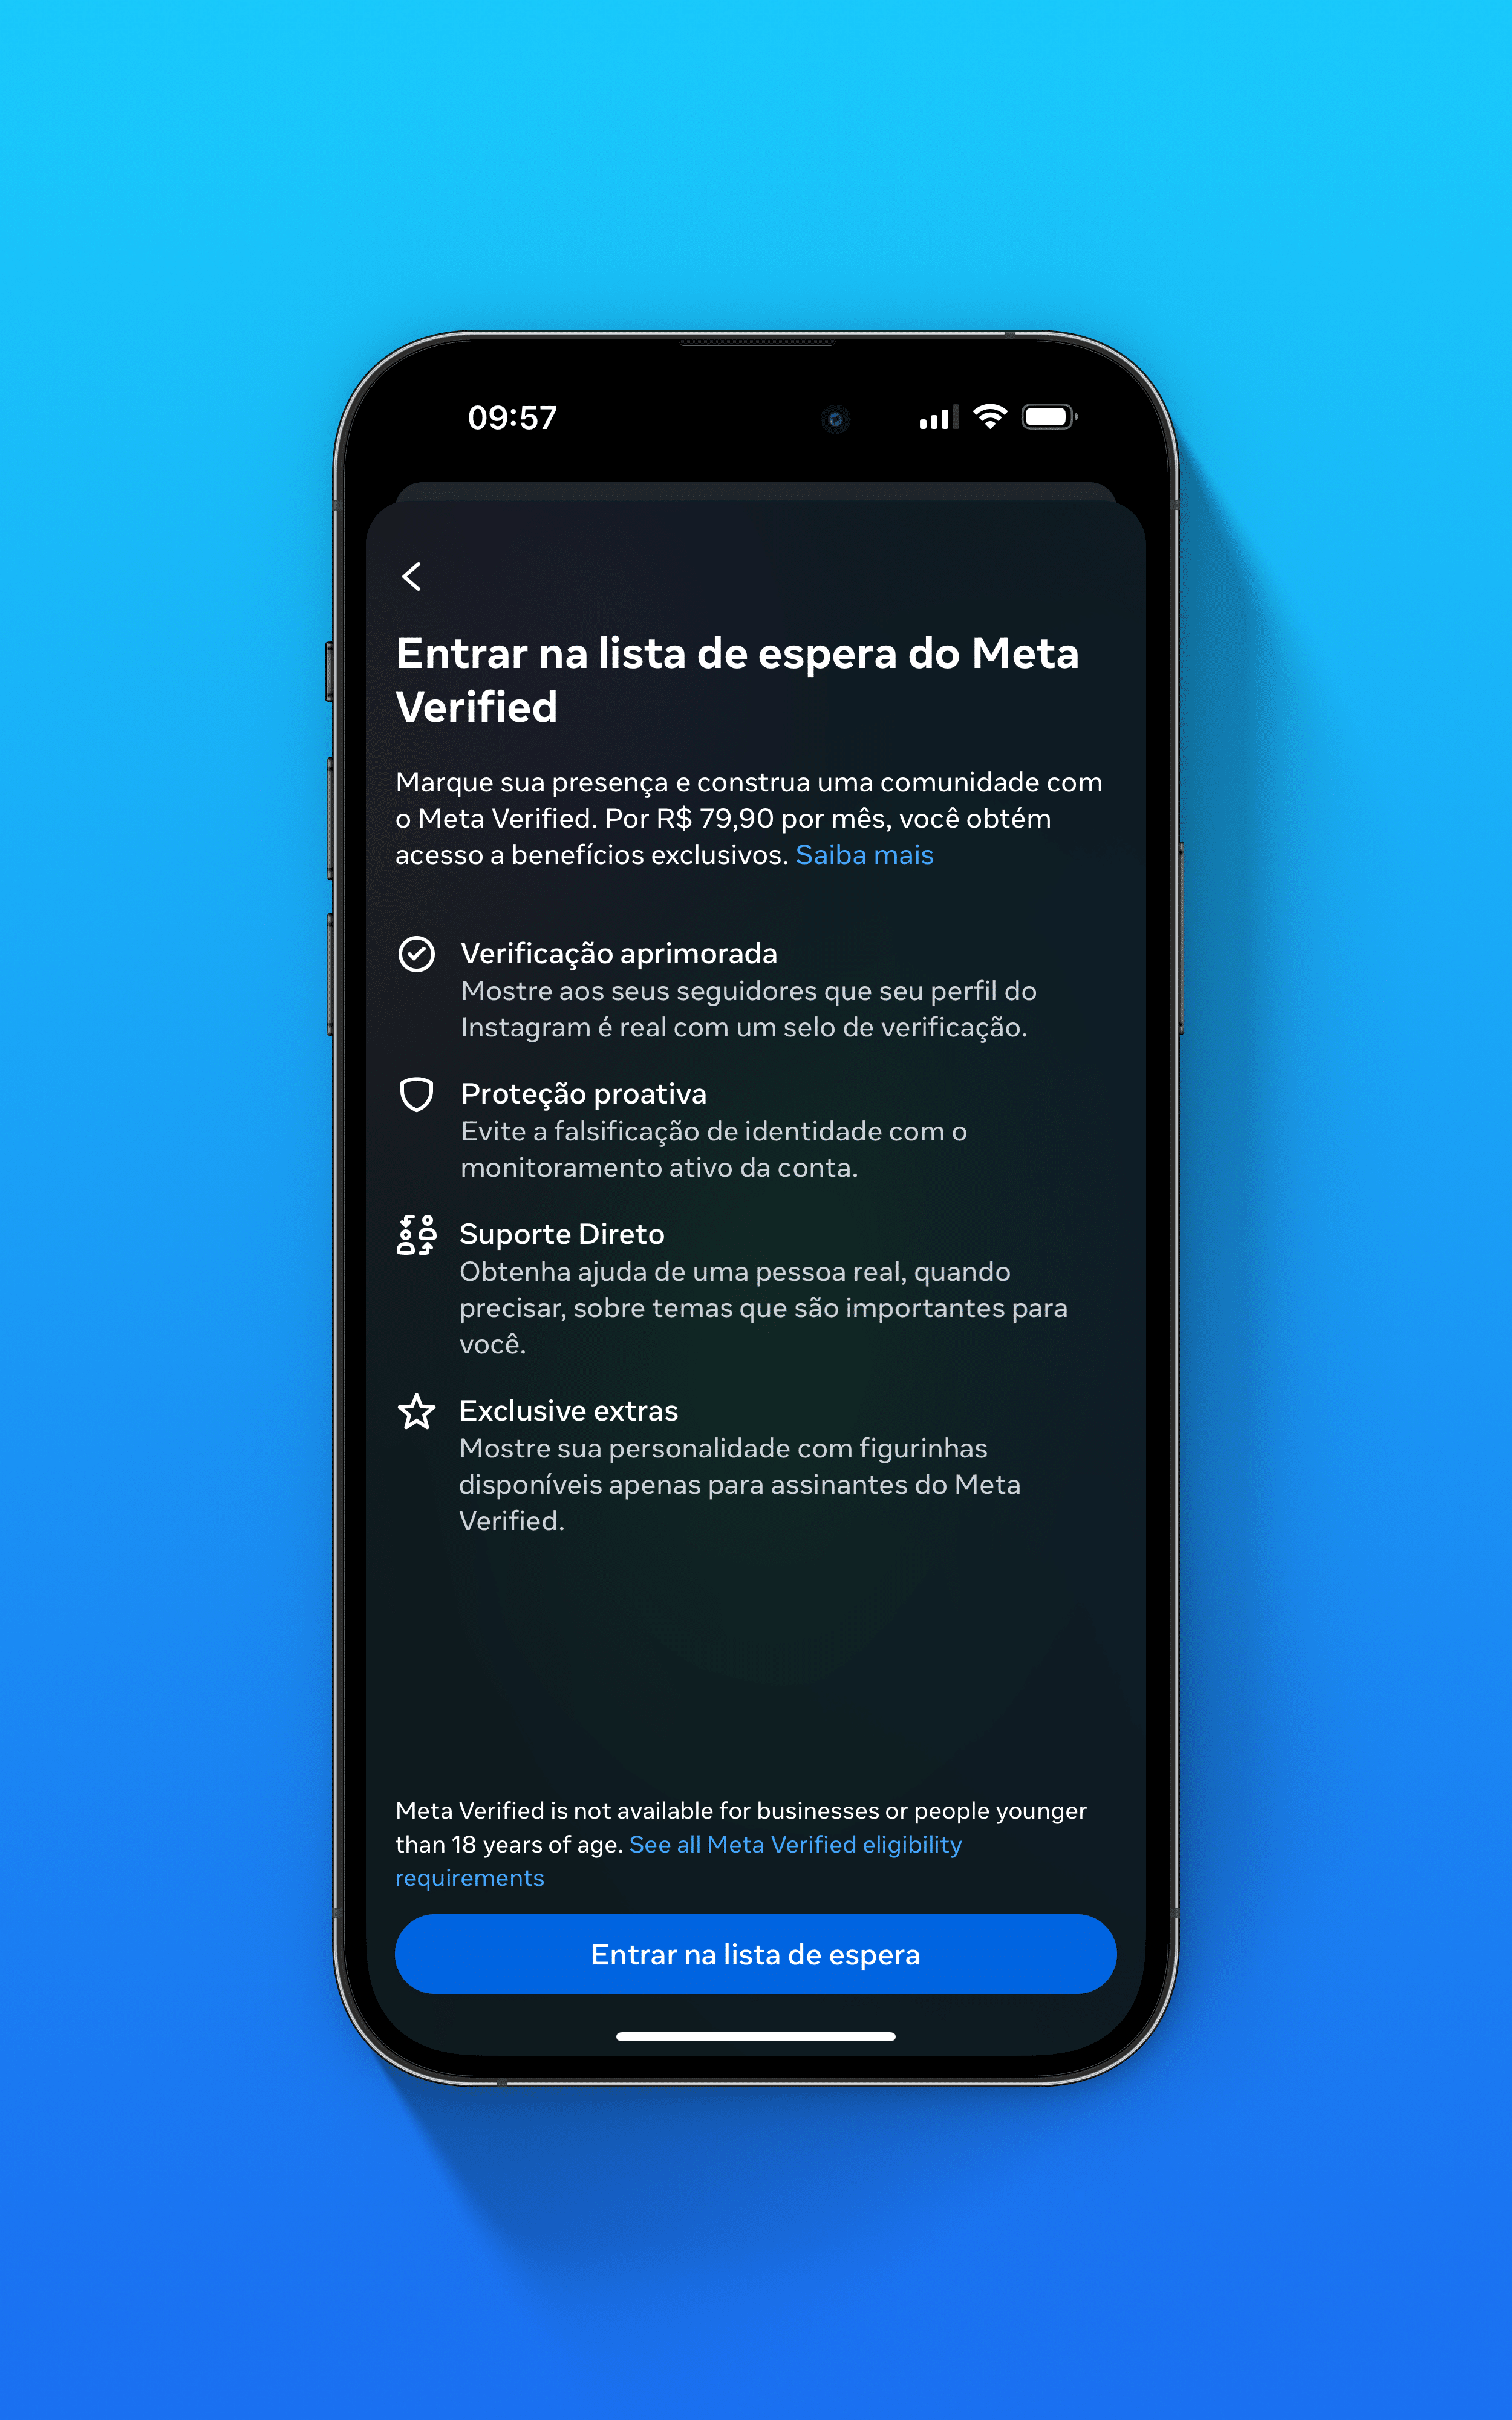1512x2420 pixels.
Task: Navigate back from Meta Verified screen
Action: pyautogui.click(x=413, y=575)
